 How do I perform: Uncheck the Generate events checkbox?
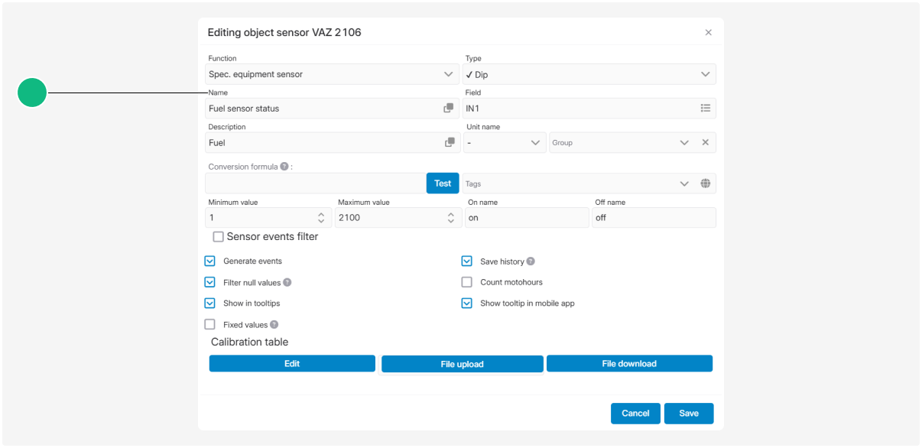[210, 261]
